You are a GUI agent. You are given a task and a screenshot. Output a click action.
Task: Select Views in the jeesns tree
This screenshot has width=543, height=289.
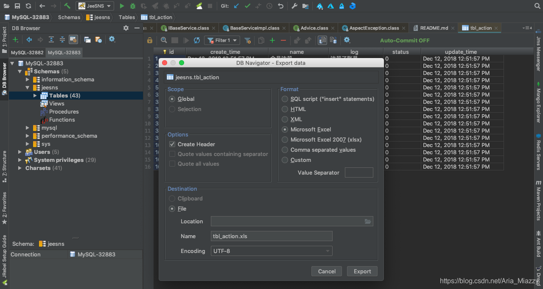[x=56, y=103]
